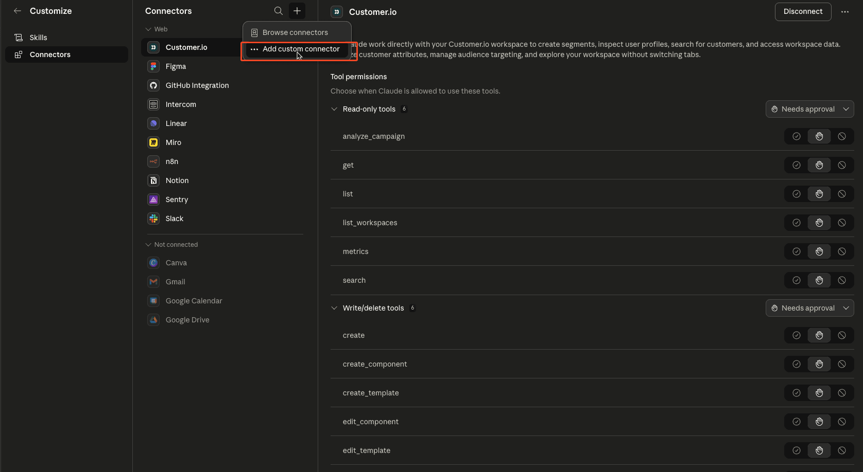The image size is (863, 472).
Task: Open the ellipsis overflow menu next to Disconnect
Action: 844,11
